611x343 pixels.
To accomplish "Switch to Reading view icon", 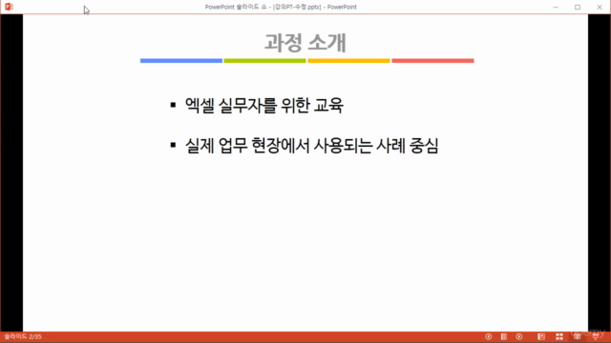I will pos(577,336).
